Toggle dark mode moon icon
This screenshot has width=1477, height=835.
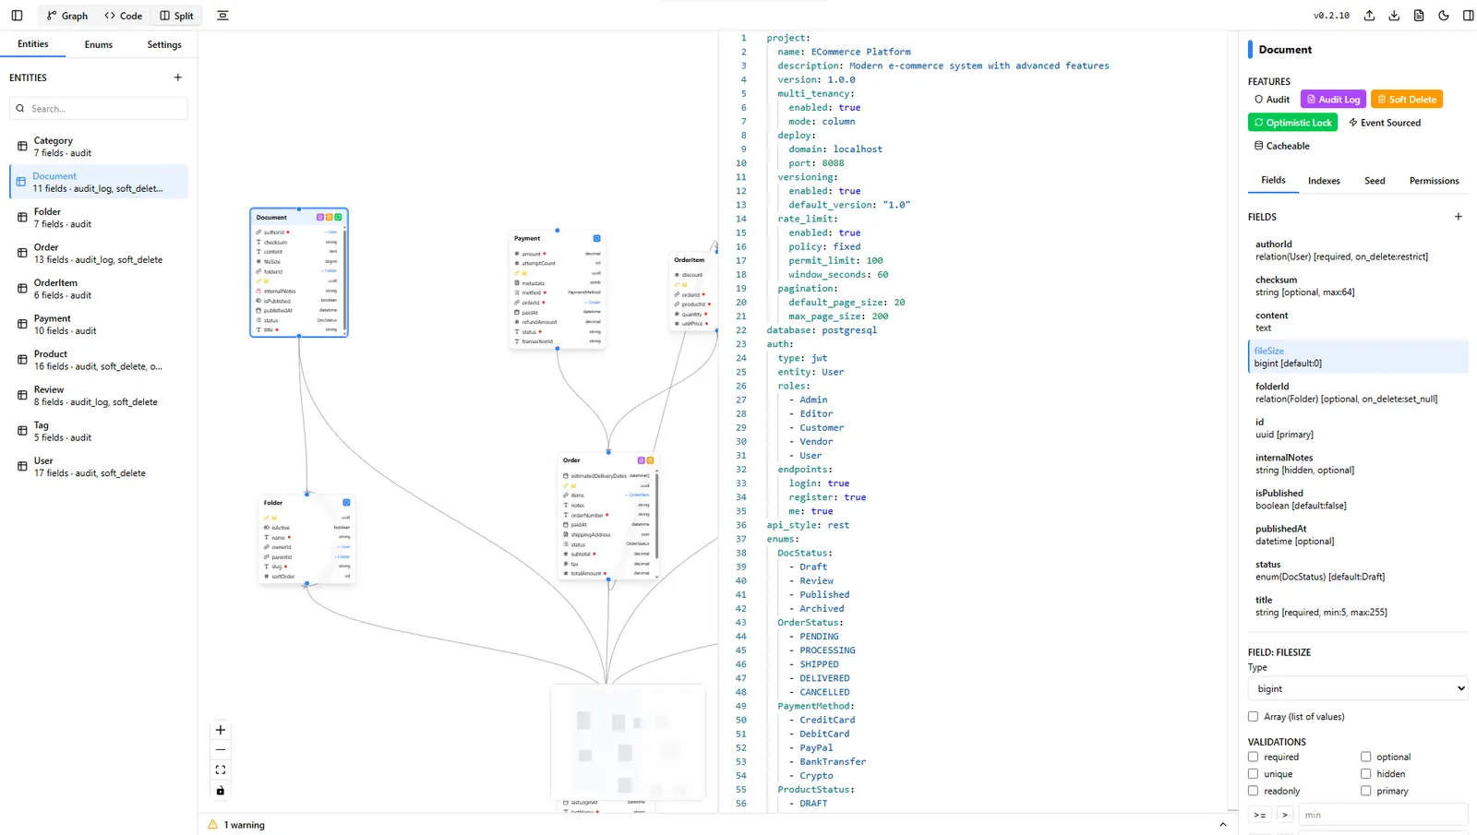point(1444,16)
